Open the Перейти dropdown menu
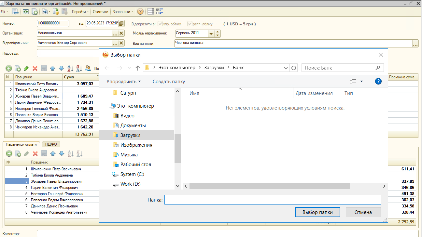The image size is (422, 237). tap(80, 12)
